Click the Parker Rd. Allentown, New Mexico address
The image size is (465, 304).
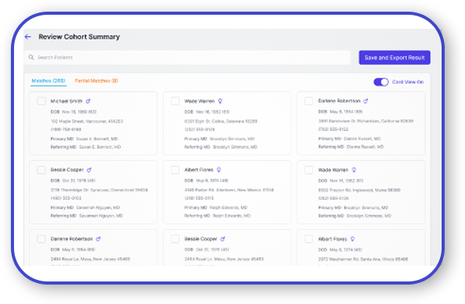click(x=229, y=190)
